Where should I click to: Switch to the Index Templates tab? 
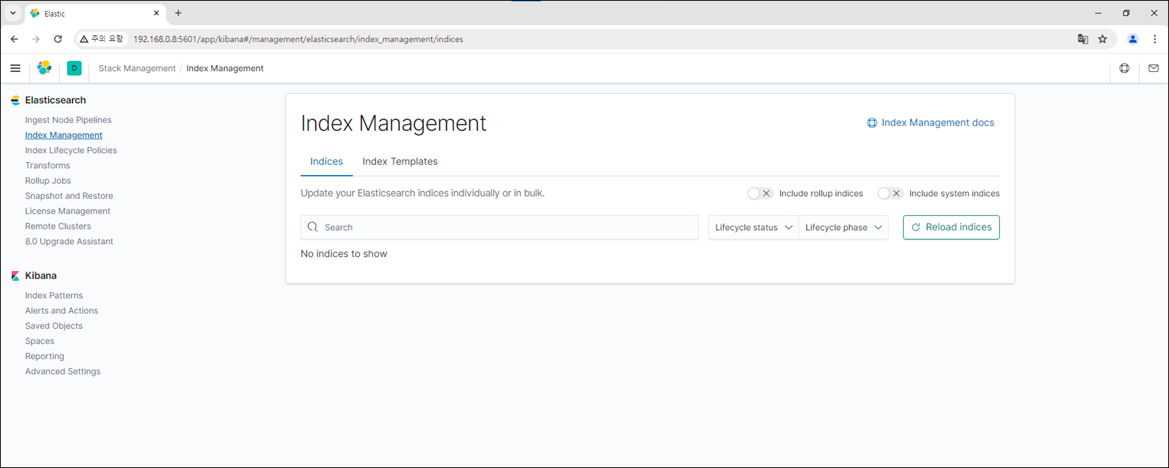pyautogui.click(x=400, y=161)
